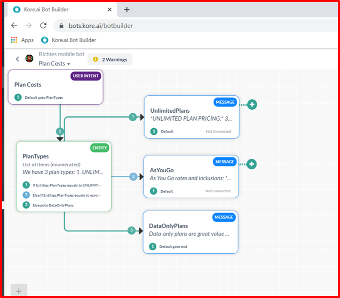
Task: Click connector circle 1 above PlanTypes
Action: click(x=60, y=131)
